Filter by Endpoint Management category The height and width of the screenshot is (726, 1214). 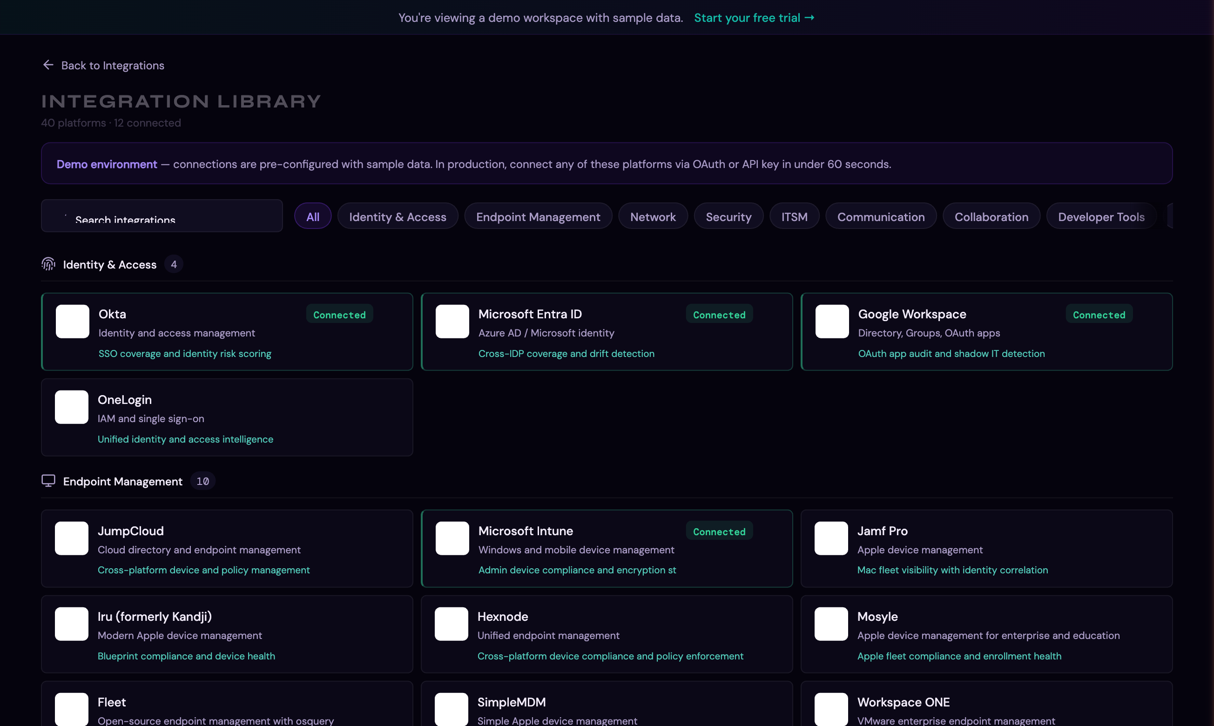(538, 216)
